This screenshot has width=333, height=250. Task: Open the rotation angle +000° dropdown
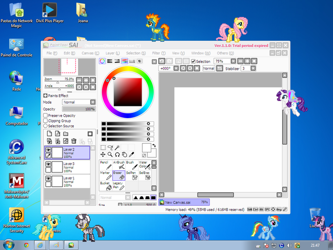pyautogui.click(x=176, y=69)
